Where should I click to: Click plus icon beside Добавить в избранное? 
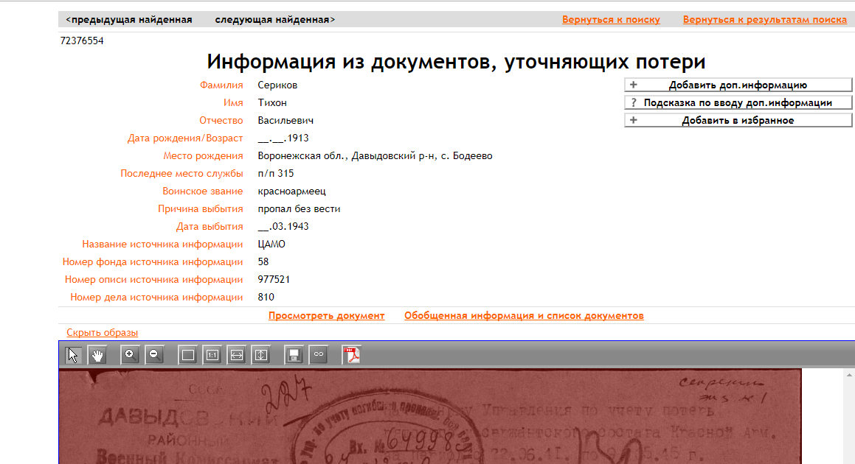[x=634, y=120]
